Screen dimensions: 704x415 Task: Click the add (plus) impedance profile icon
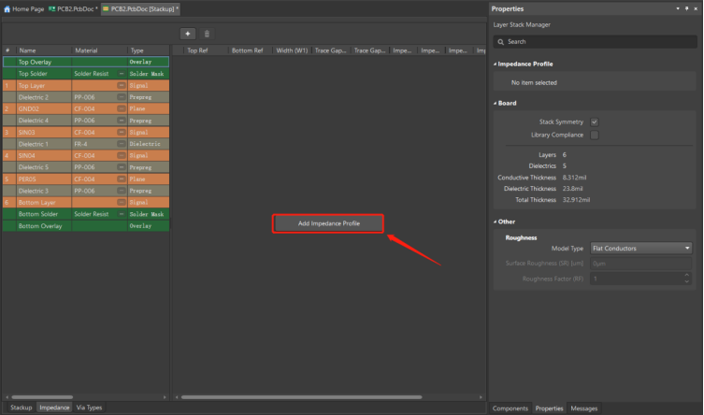188,34
